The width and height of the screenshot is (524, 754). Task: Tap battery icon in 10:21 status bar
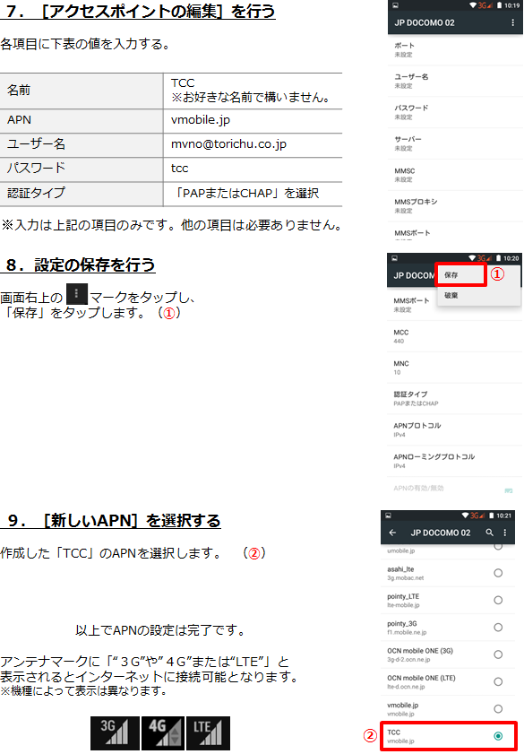click(x=492, y=516)
